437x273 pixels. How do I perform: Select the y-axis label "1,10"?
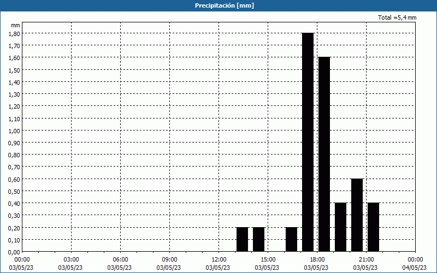tap(15, 118)
